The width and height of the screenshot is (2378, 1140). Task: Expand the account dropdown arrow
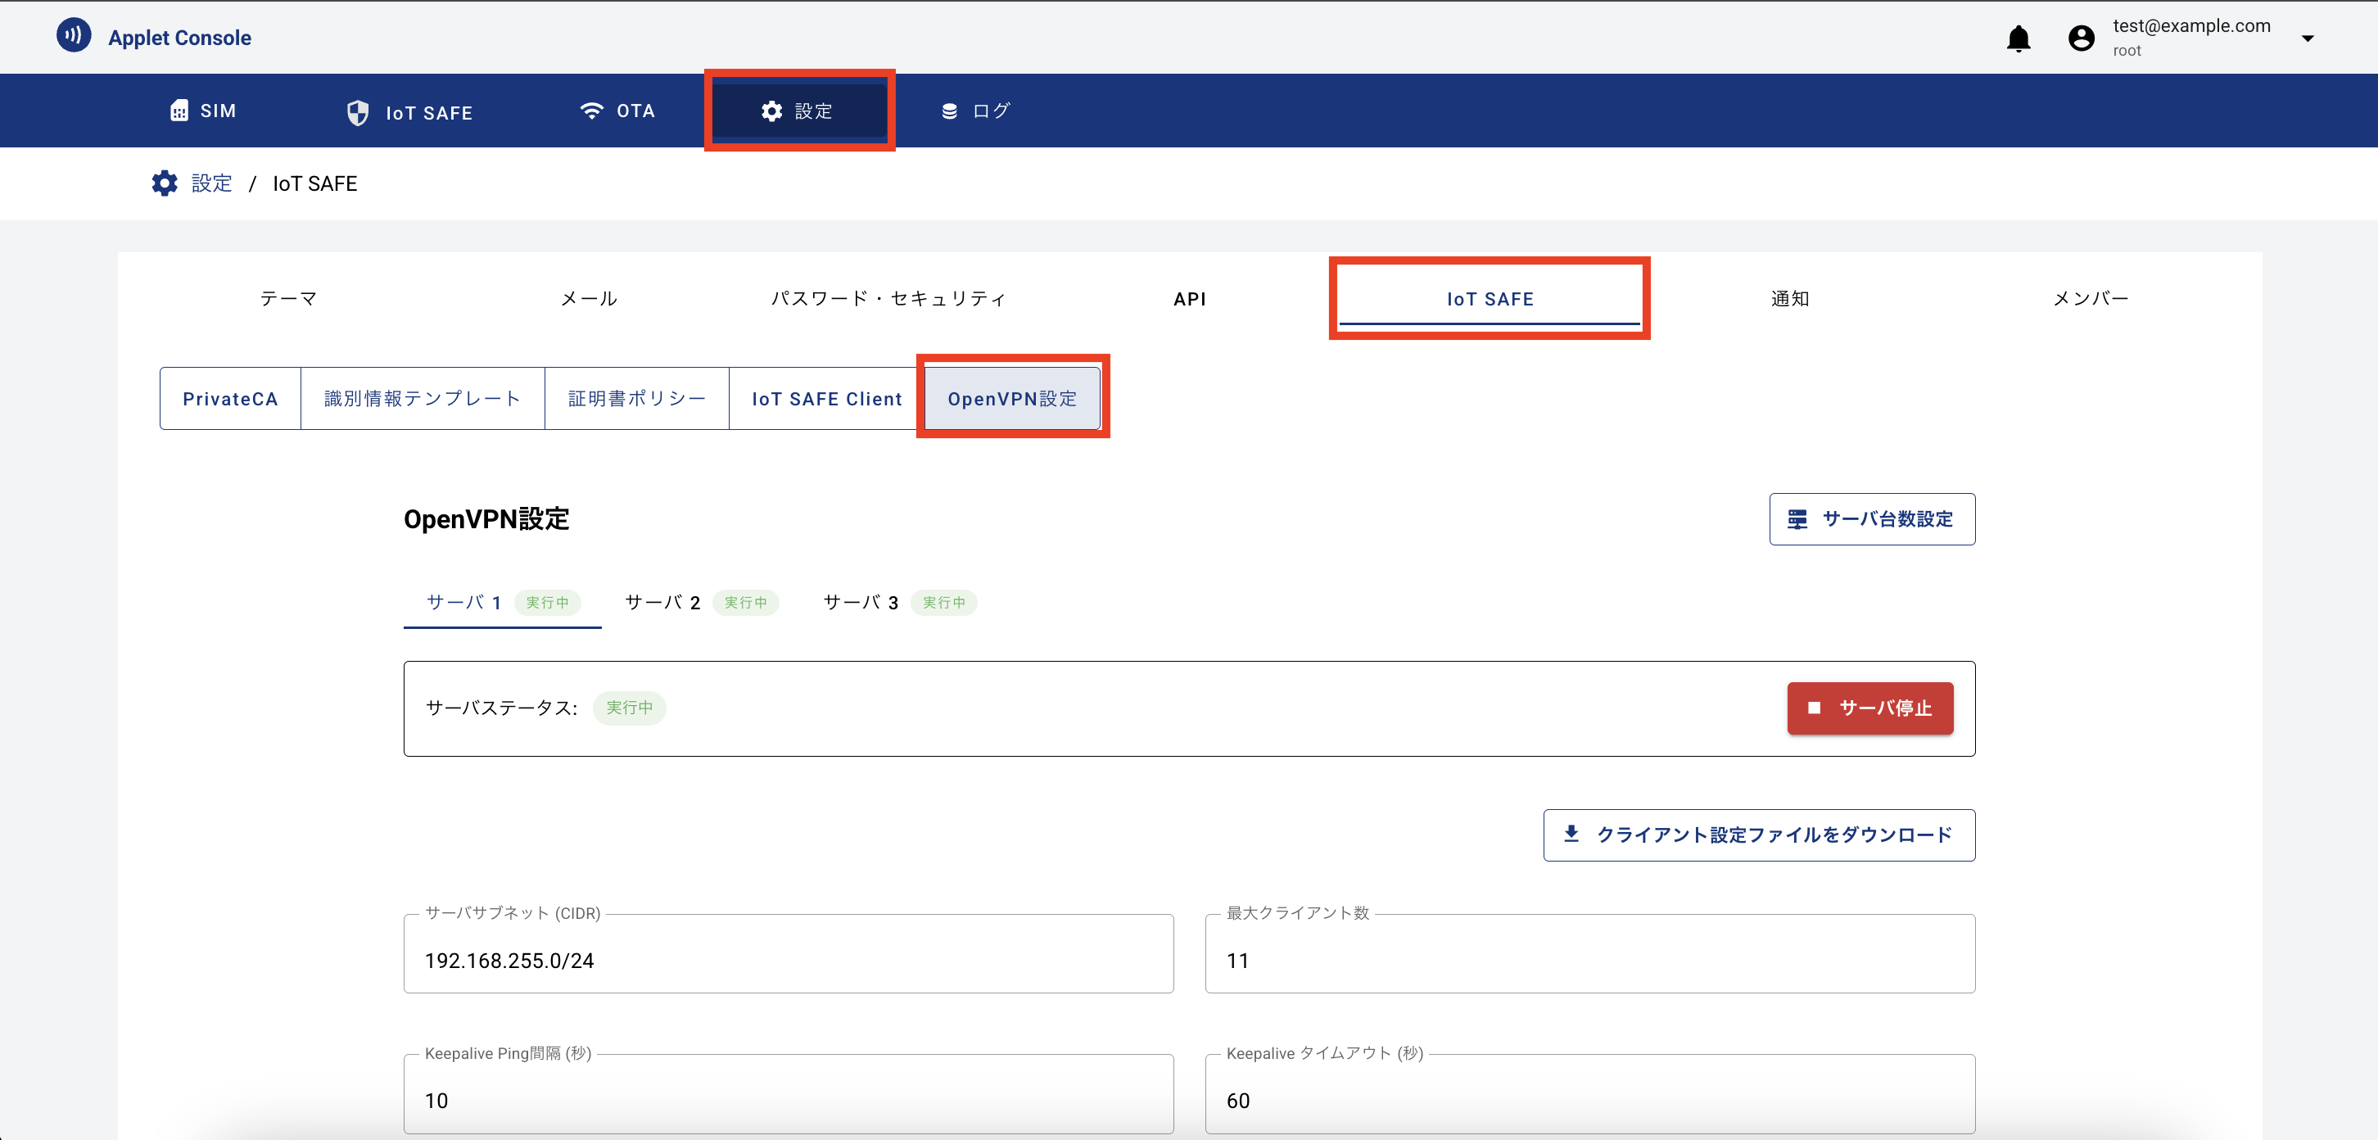coord(2308,38)
